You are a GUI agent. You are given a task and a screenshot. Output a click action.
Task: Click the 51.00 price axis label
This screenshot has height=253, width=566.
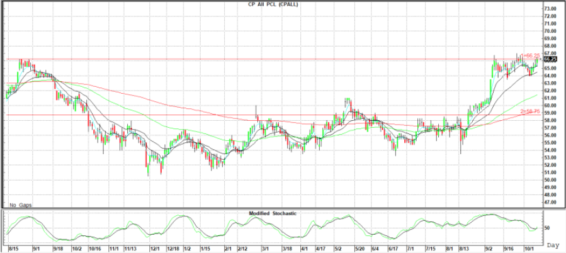550,172
